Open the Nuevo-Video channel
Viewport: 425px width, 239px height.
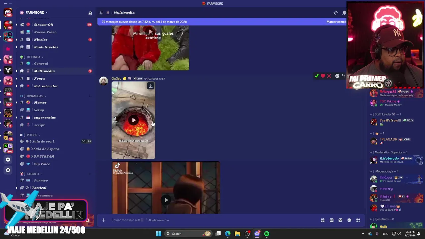55,32
